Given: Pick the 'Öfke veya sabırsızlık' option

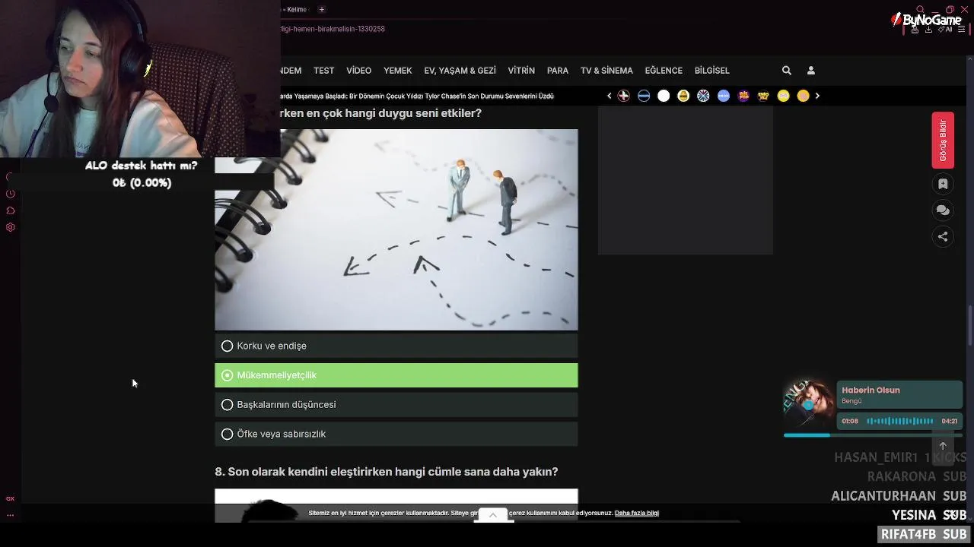Looking at the screenshot, I should coord(396,434).
